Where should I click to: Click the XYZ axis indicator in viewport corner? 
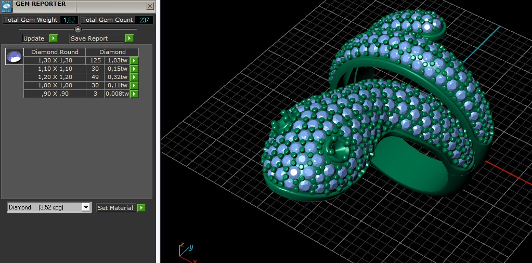tap(187, 253)
